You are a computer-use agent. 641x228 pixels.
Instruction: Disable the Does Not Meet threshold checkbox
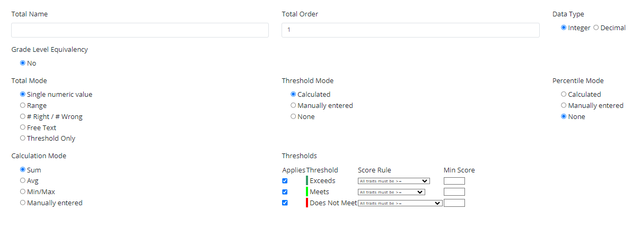[285, 203]
